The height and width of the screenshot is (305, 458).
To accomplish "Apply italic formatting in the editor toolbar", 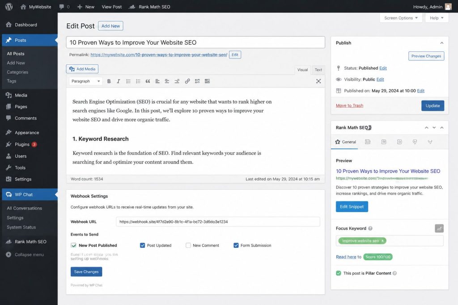I will tap(118, 81).
